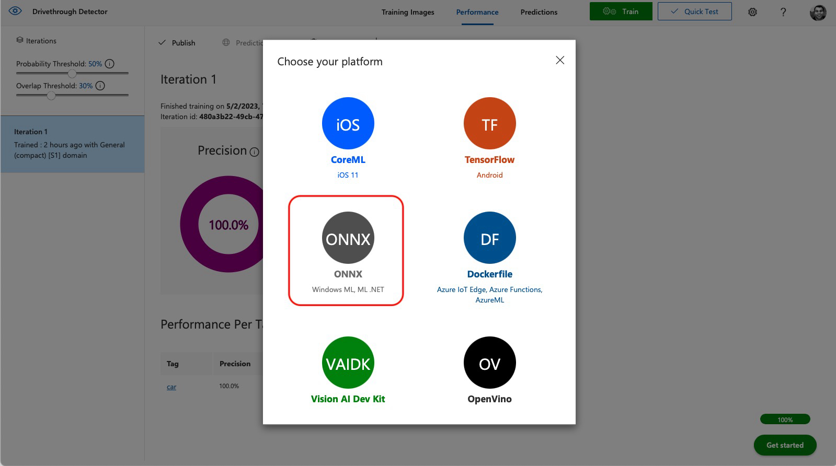Select Iteration 1 in the sidebar
Screen dimensions: 836x466
coord(72,144)
